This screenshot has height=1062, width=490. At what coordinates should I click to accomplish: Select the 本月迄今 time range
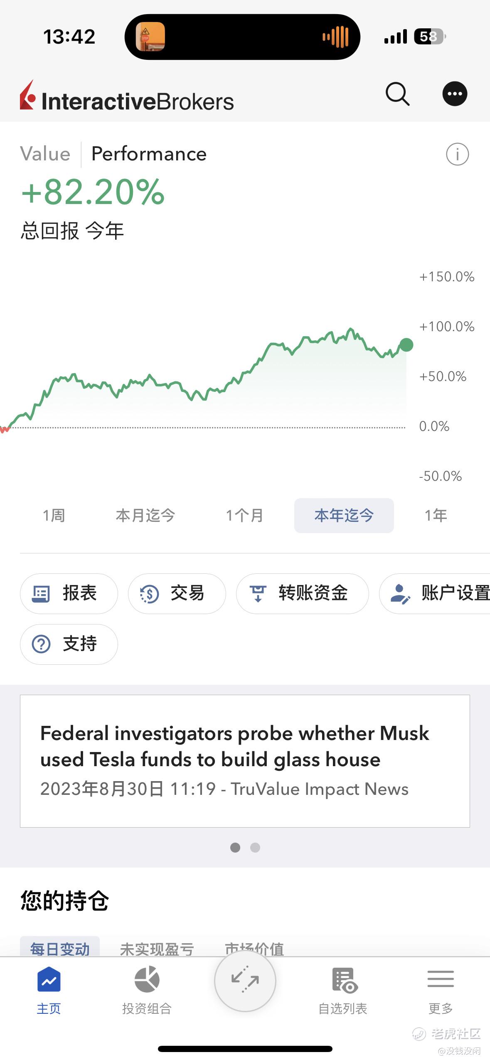[x=145, y=515]
